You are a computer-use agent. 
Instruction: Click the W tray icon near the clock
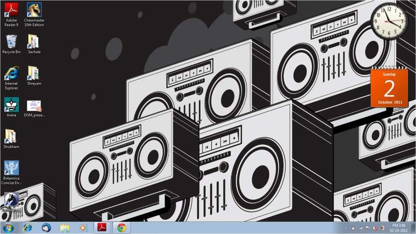point(382,228)
